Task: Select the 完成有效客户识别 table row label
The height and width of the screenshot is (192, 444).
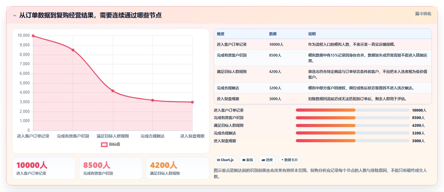Action: point(232,55)
